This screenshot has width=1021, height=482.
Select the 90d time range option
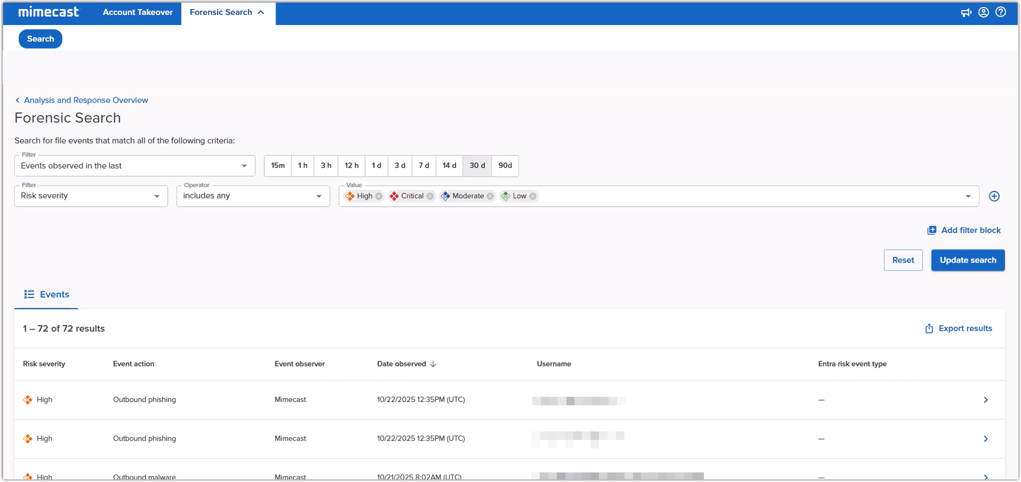505,166
